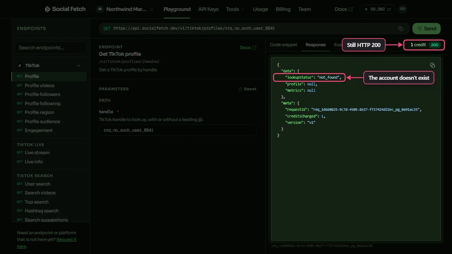Select Profile followers endpoint
Image resolution: width=452 pixels, height=254 pixels.
click(x=49, y=94)
